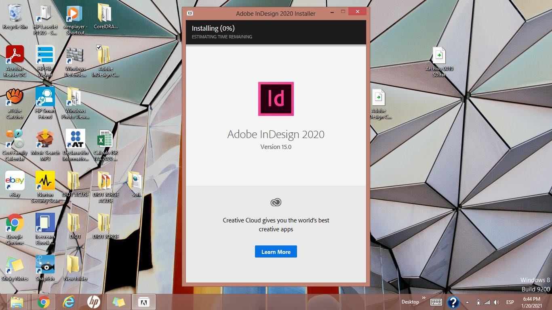The image size is (552, 310).
Task: Select the eBay desktop shortcut
Action: (x=15, y=184)
